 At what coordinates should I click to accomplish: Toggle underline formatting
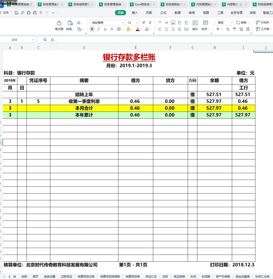pos(105,29)
